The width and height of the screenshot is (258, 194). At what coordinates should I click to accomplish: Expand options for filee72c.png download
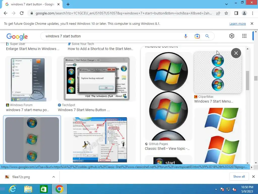(54, 177)
